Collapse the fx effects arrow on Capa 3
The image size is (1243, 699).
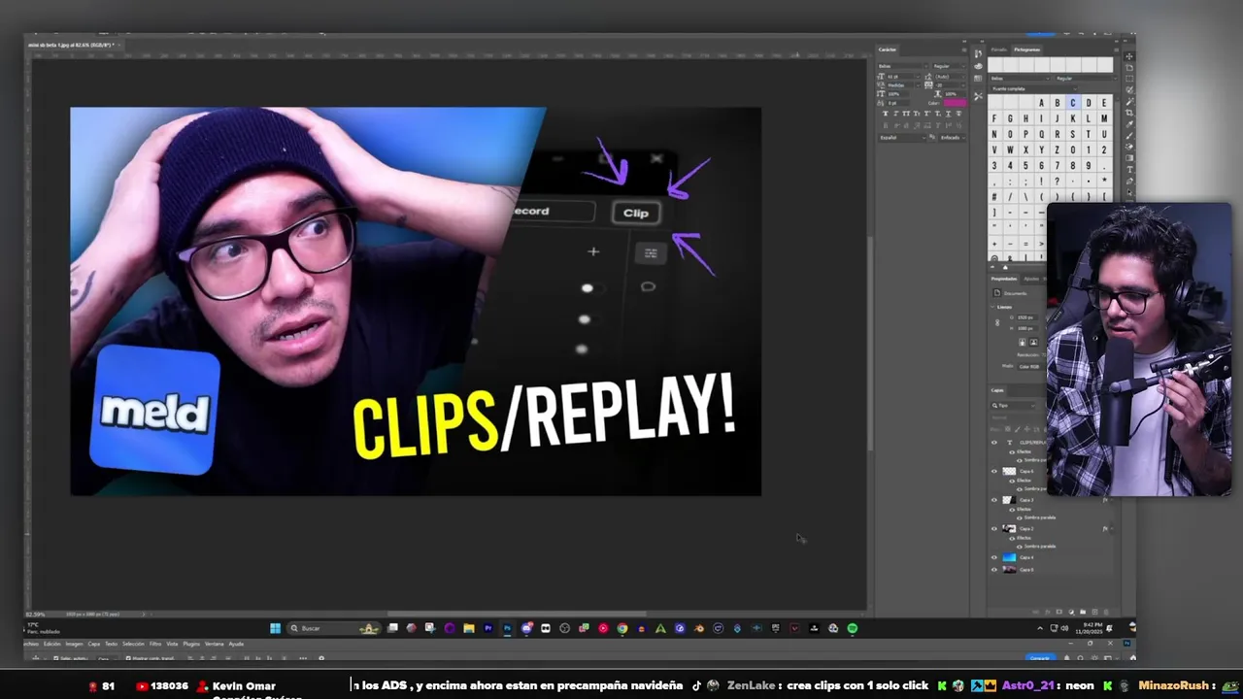pyautogui.click(x=1111, y=499)
